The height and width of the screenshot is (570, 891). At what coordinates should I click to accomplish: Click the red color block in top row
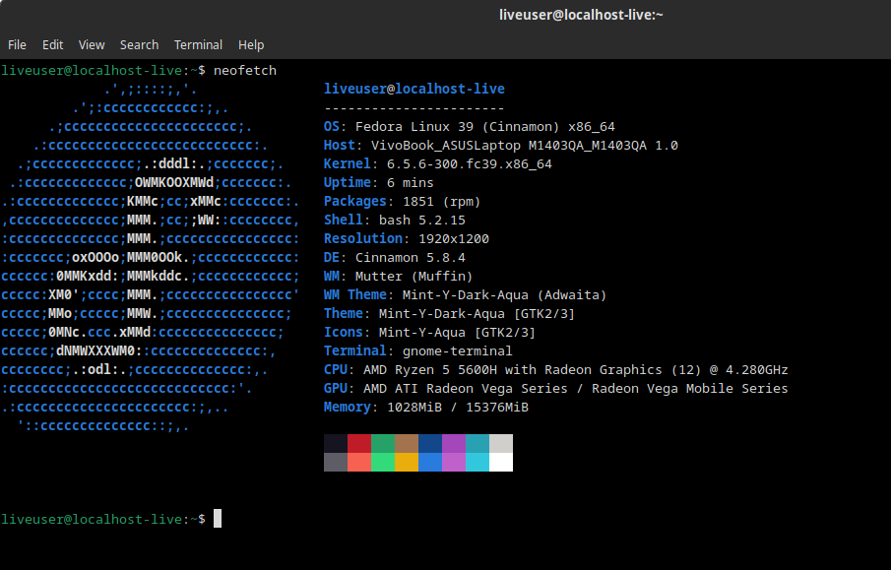(x=359, y=444)
